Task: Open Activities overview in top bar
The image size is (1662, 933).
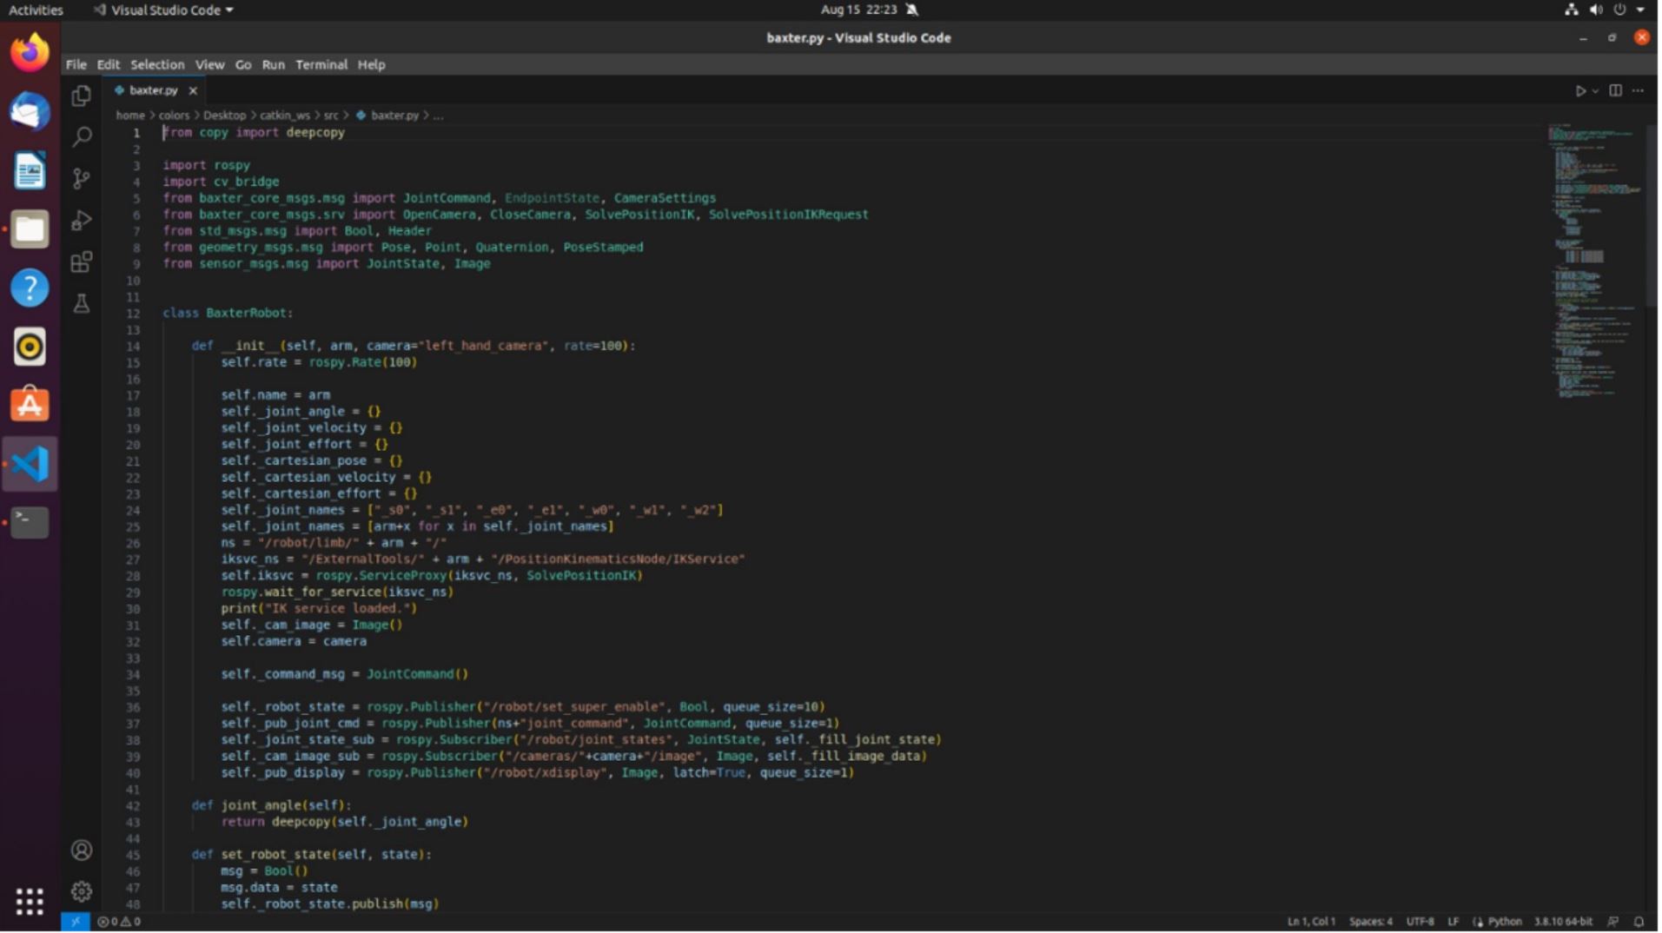Action: (36, 10)
